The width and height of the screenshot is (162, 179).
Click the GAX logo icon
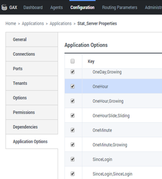pyautogui.click(x=4, y=7)
